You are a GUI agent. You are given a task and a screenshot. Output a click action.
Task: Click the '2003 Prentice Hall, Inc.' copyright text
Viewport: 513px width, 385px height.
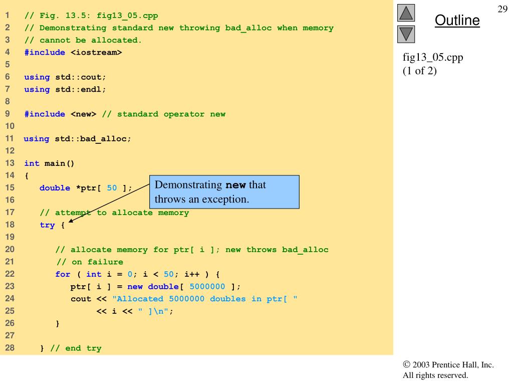click(x=448, y=365)
